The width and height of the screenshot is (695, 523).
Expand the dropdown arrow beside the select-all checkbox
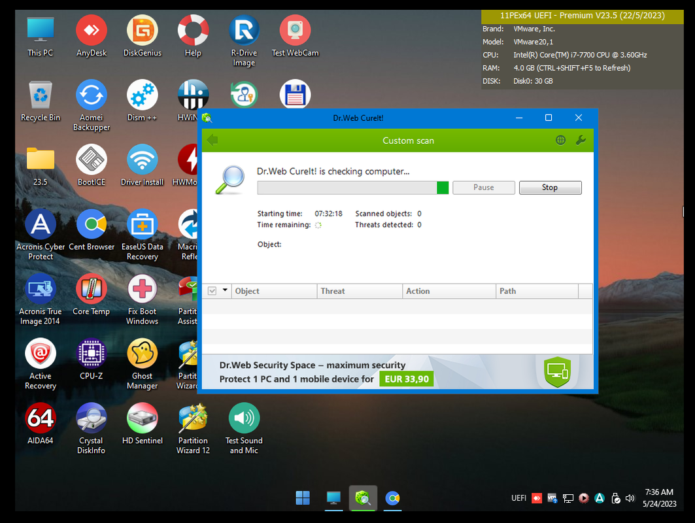[225, 290]
